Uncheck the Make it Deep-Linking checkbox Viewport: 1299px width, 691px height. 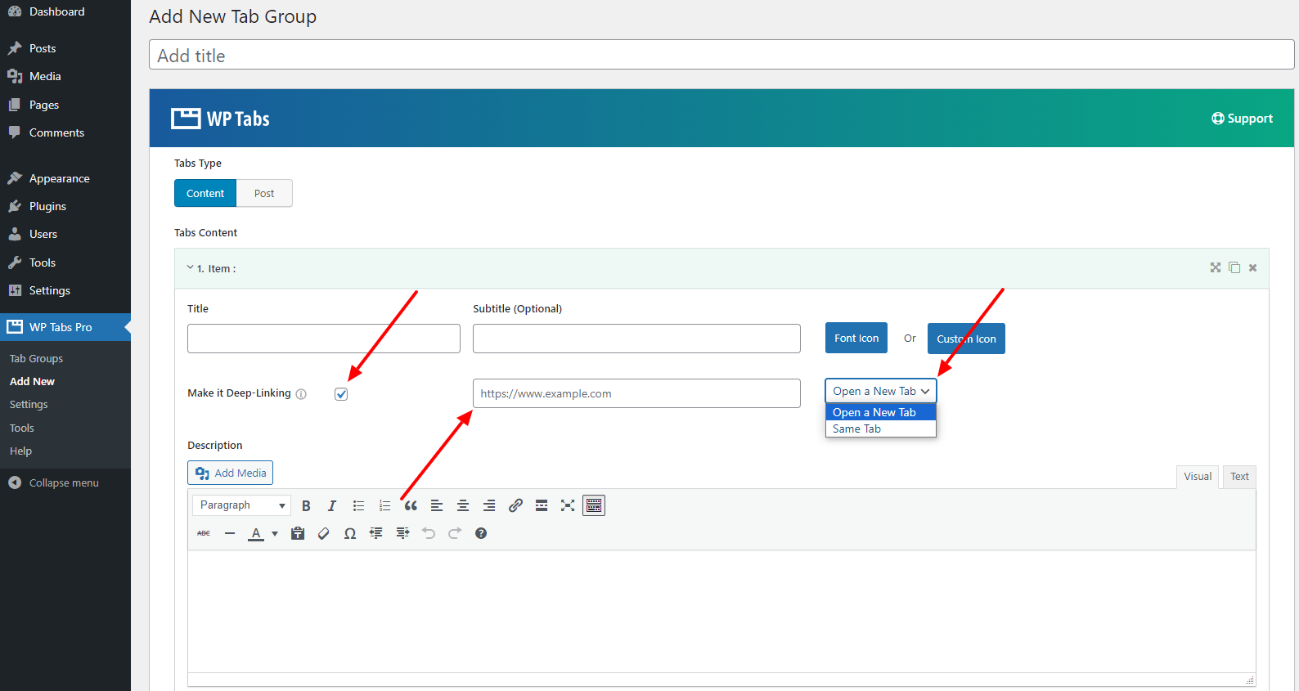click(341, 394)
